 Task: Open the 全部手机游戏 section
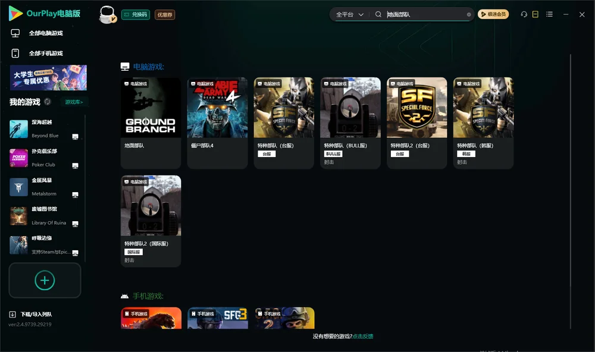[37, 53]
